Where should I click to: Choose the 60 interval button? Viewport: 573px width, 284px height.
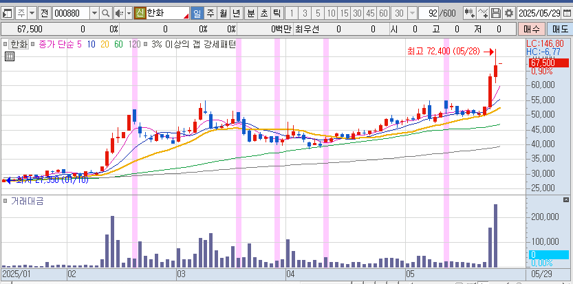(383, 14)
